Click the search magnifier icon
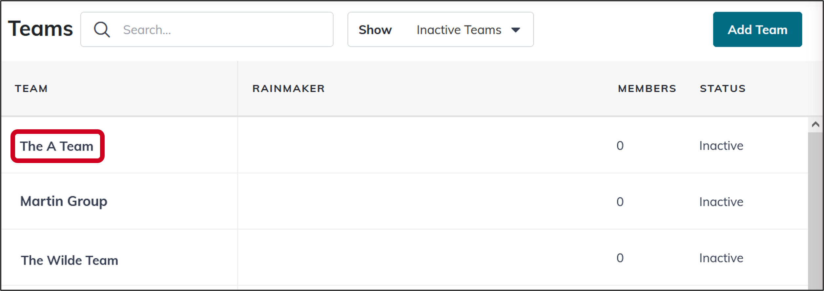Screen dimensions: 824x291 pos(102,29)
